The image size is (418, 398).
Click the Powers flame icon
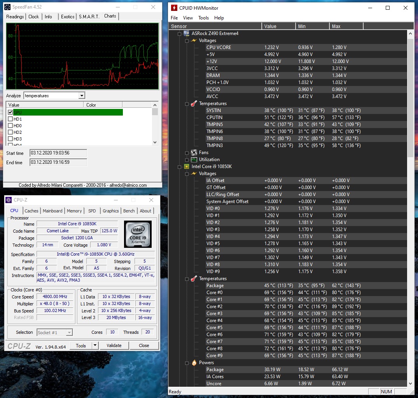point(194,363)
